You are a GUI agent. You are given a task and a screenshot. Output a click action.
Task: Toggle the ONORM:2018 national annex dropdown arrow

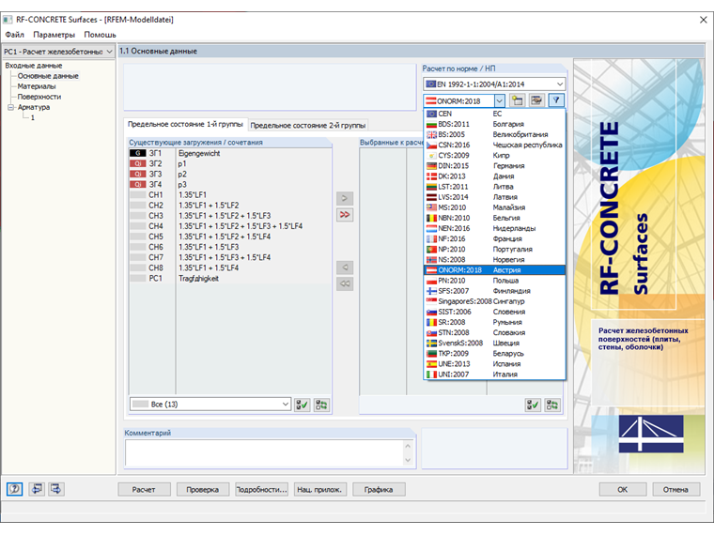[500, 100]
